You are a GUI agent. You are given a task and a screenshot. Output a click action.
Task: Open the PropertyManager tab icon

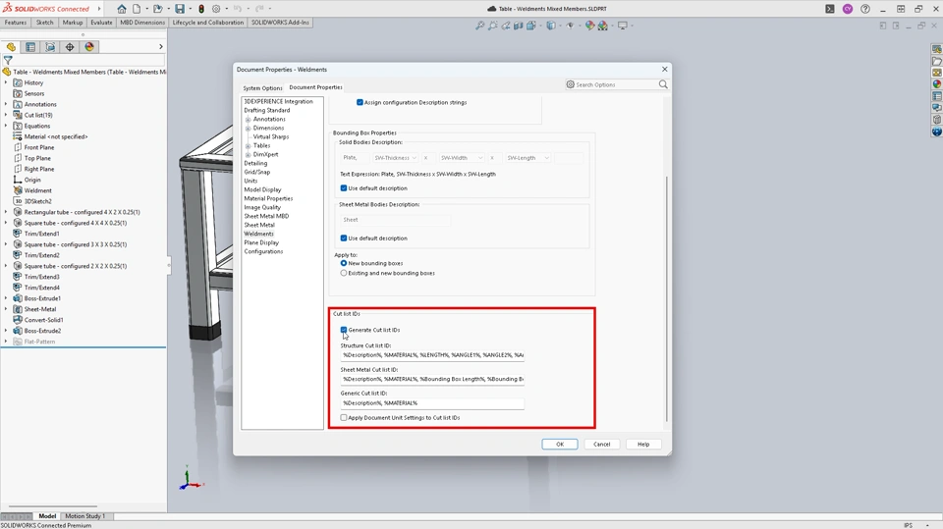tap(30, 47)
